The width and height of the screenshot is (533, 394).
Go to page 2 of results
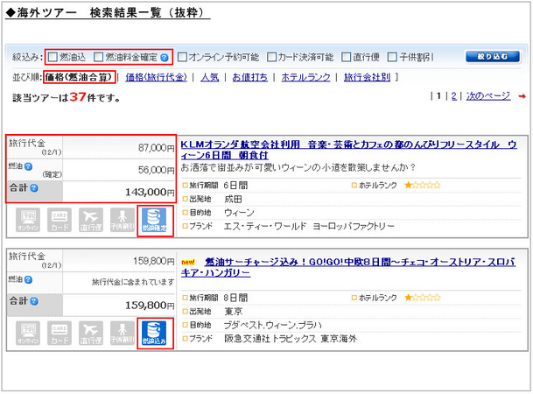tap(454, 96)
